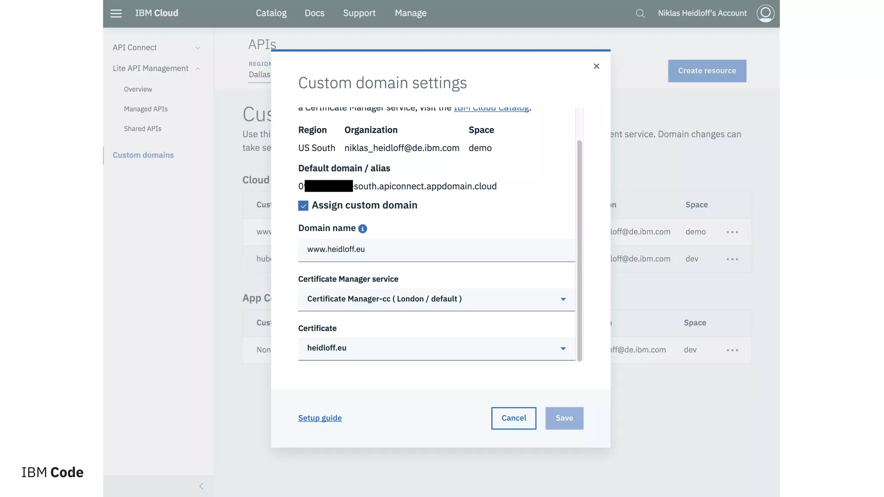Open the Certificate heidloff.eu dropdown
The width and height of the screenshot is (884, 497).
point(436,348)
